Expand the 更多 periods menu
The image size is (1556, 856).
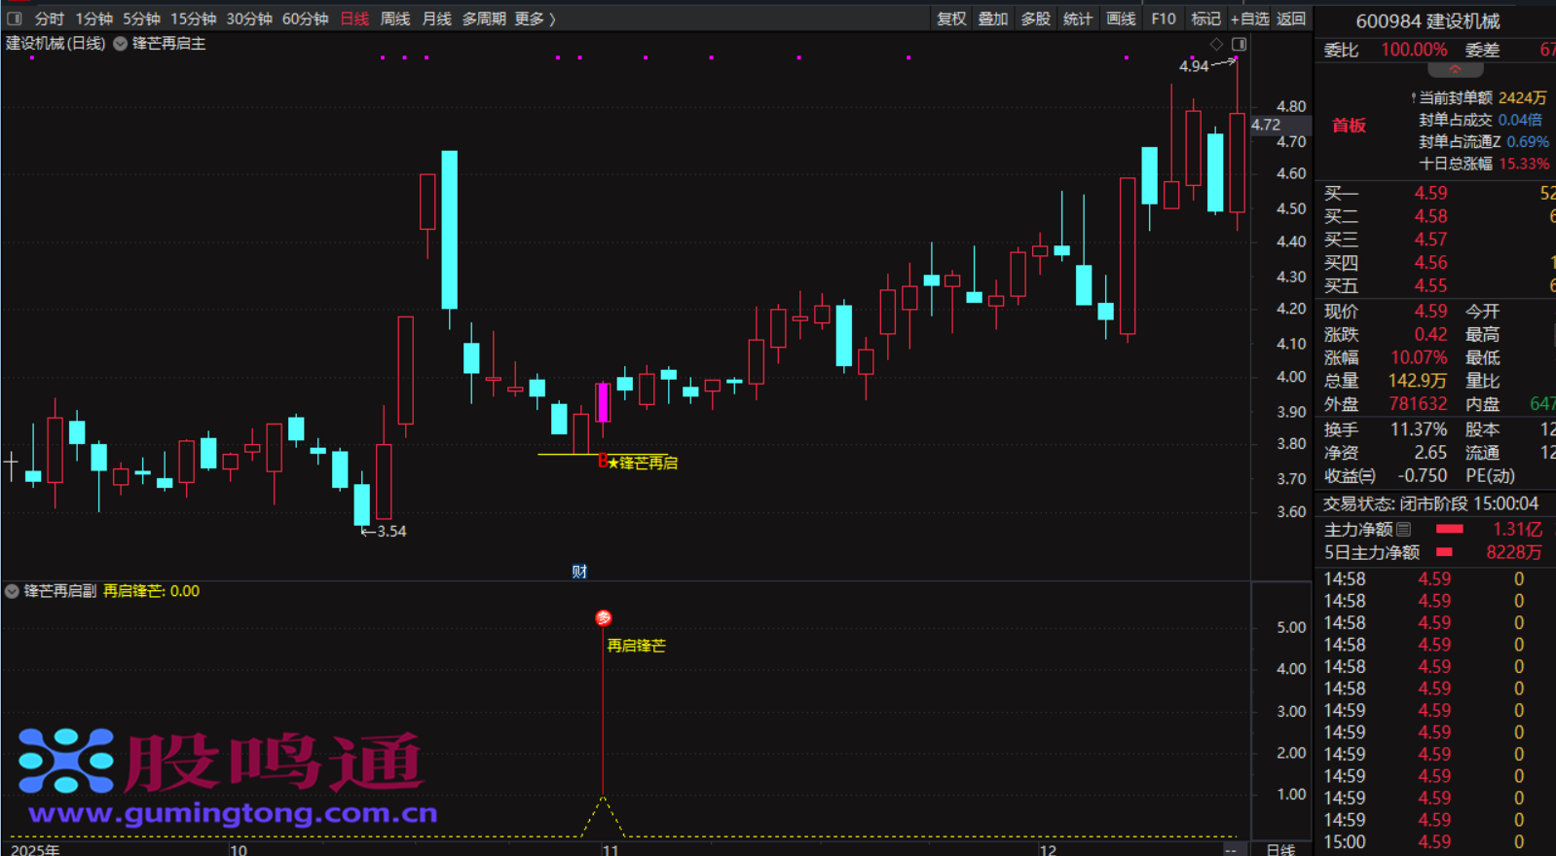coord(535,19)
